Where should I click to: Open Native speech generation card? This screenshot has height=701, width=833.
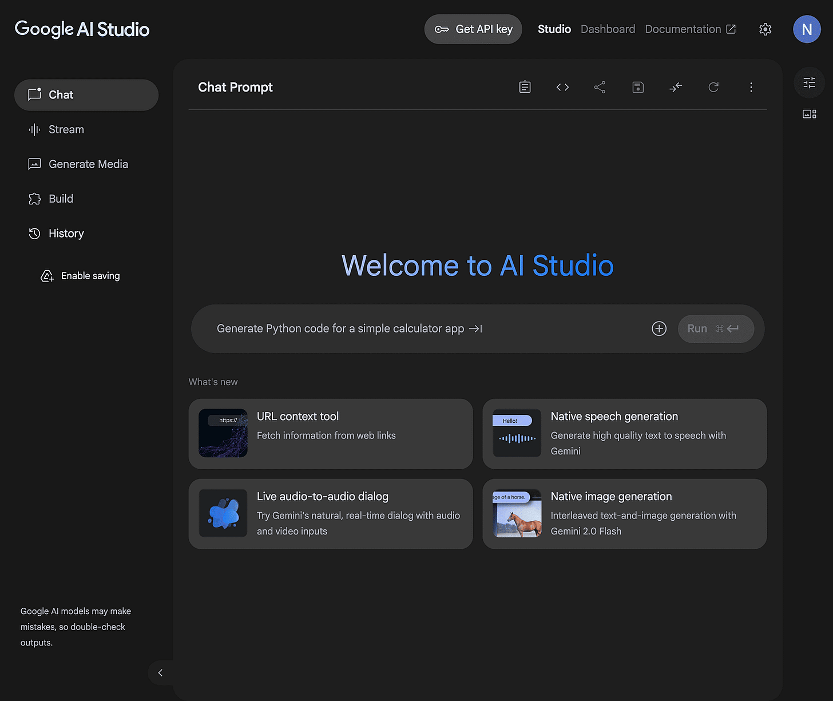click(625, 434)
